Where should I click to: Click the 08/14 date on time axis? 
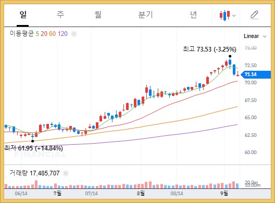[177, 194]
